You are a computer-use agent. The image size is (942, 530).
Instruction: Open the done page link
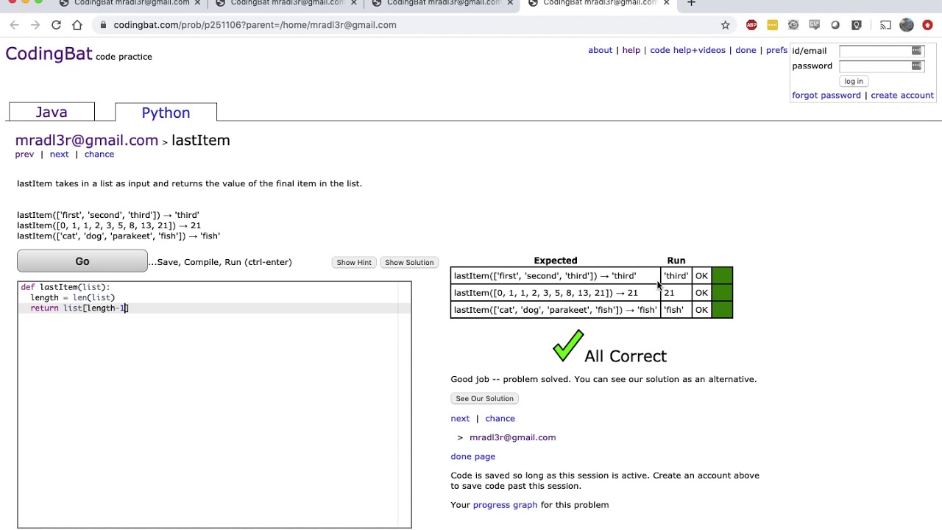[472, 456]
